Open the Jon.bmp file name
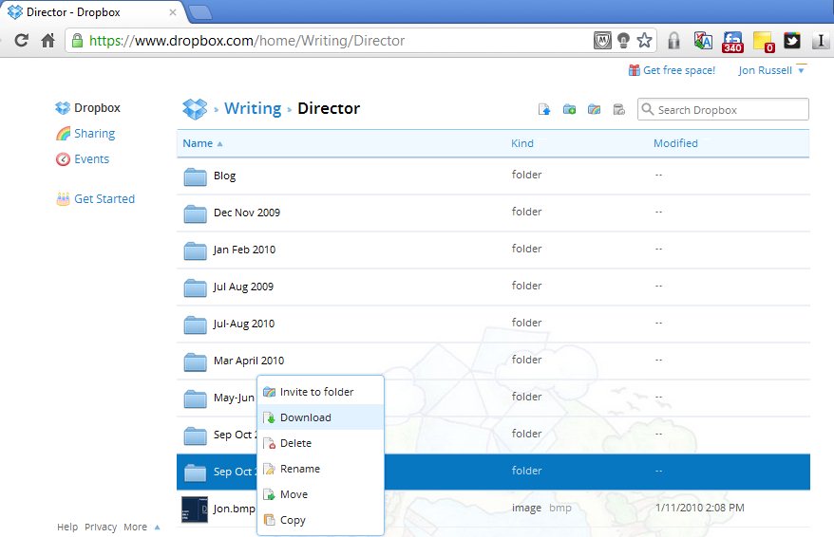This screenshot has width=834, height=537. pos(234,509)
